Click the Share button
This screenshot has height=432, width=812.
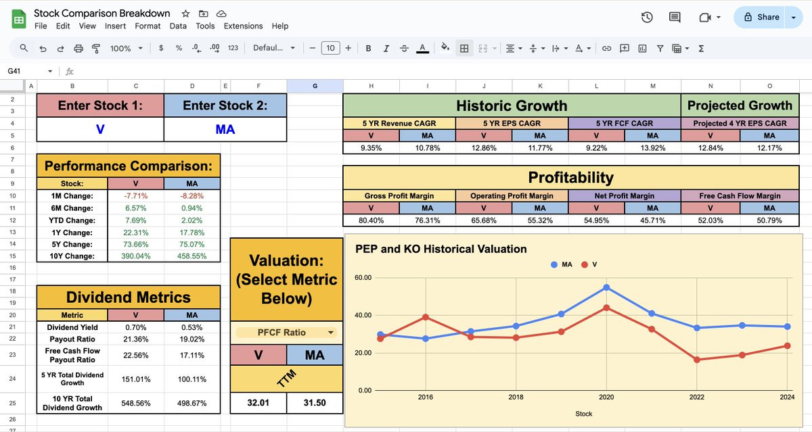click(761, 18)
